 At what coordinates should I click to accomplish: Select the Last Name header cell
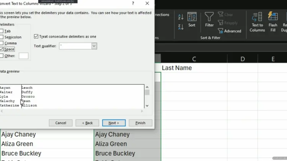pos(194,68)
